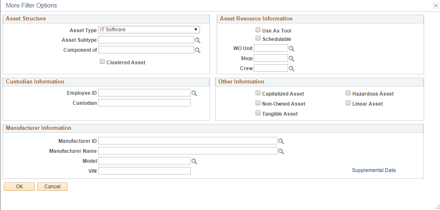
Task: Click the Asset Structure section header
Action: (26, 19)
